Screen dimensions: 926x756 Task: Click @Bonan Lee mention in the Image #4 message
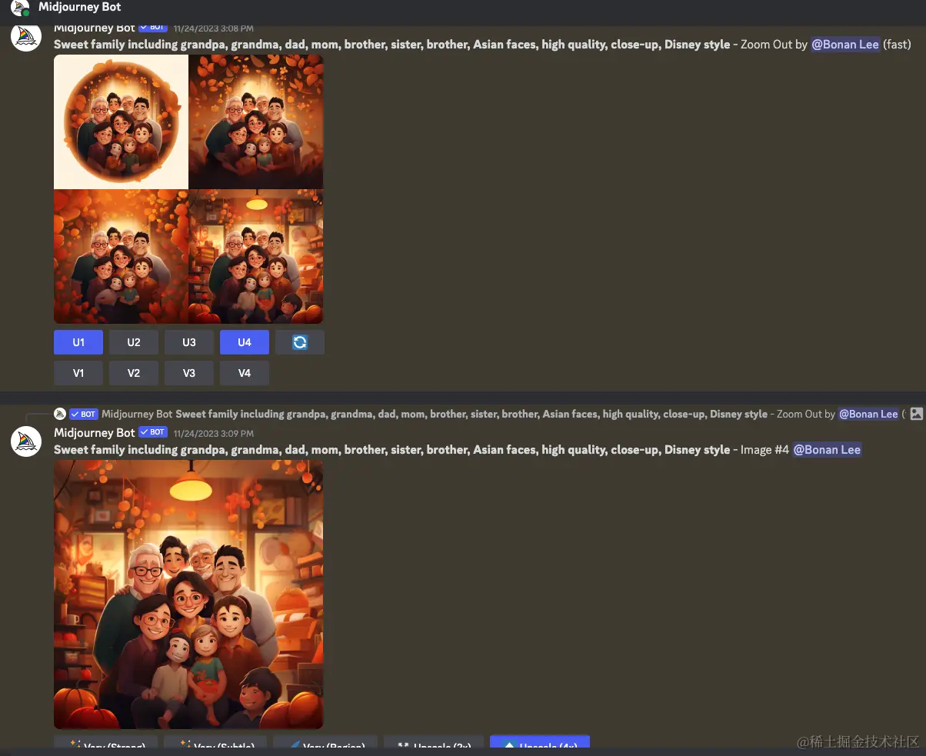(x=827, y=449)
